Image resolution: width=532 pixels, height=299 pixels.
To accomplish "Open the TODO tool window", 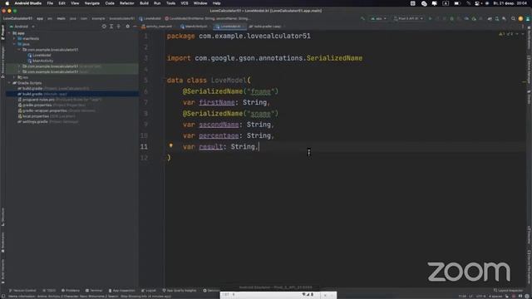I will point(49,291).
